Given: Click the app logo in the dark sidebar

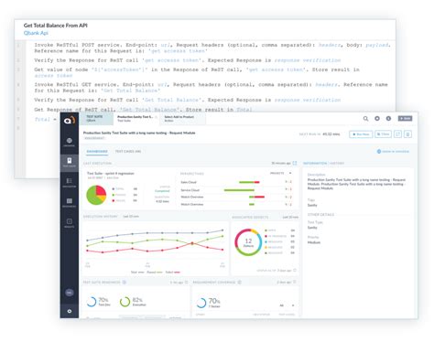Looking at the screenshot, I should [x=70, y=120].
